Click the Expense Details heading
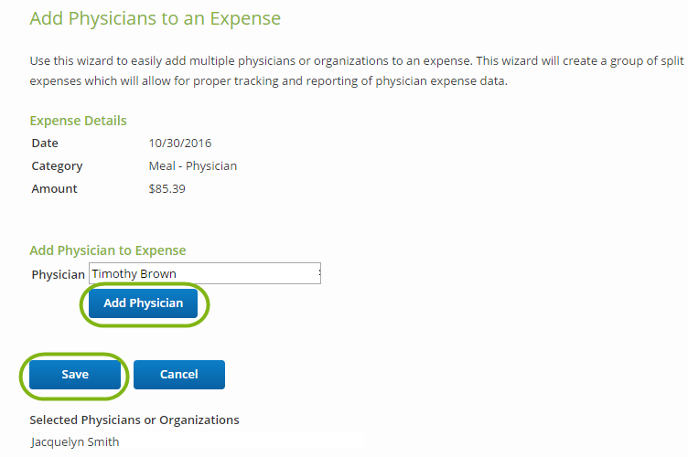Image resolution: width=688 pixels, height=457 pixels. tap(78, 121)
